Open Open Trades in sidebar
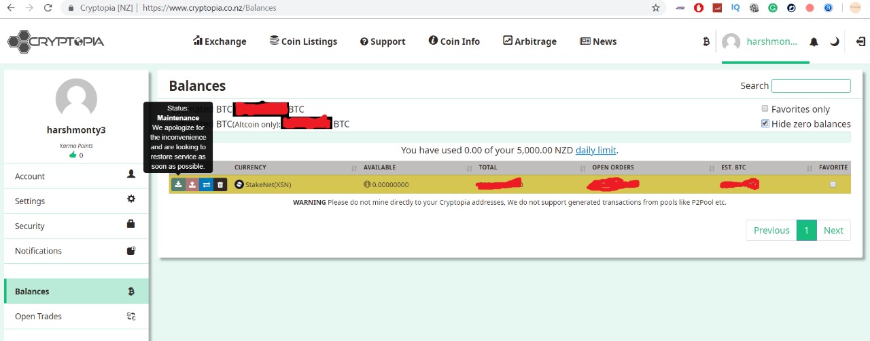Screen dimensions: 870x341 pos(75,317)
